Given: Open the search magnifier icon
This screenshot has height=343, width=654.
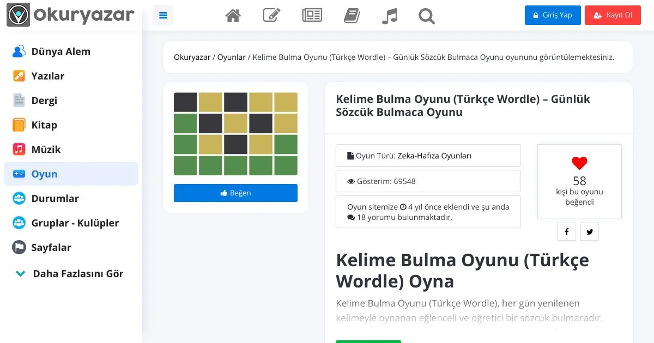Looking at the screenshot, I should [x=427, y=16].
